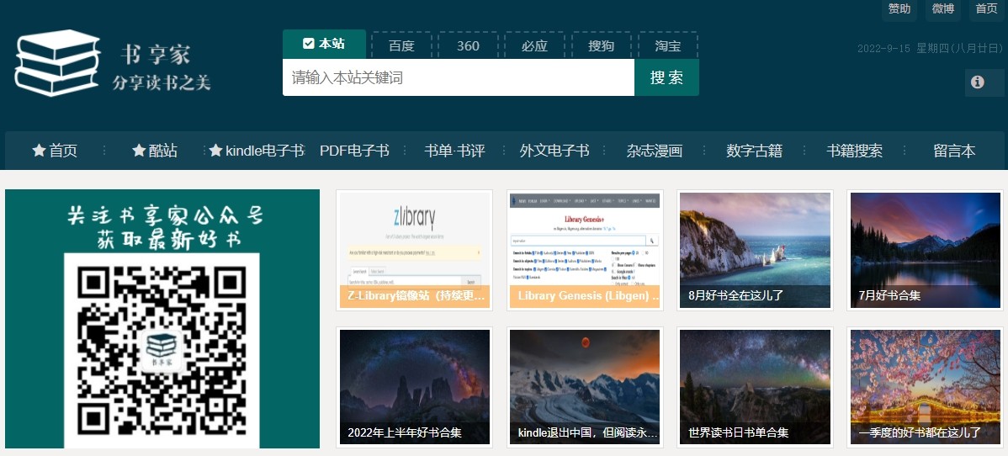Open 酷站 in the navigation bar

coord(163,151)
